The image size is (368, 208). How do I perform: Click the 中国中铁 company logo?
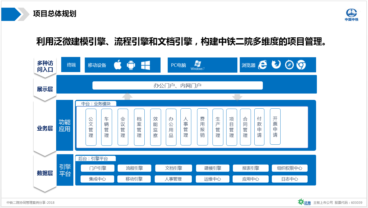(x=351, y=15)
